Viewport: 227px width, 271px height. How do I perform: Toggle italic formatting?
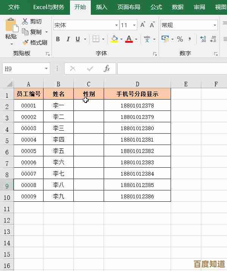[68, 39]
